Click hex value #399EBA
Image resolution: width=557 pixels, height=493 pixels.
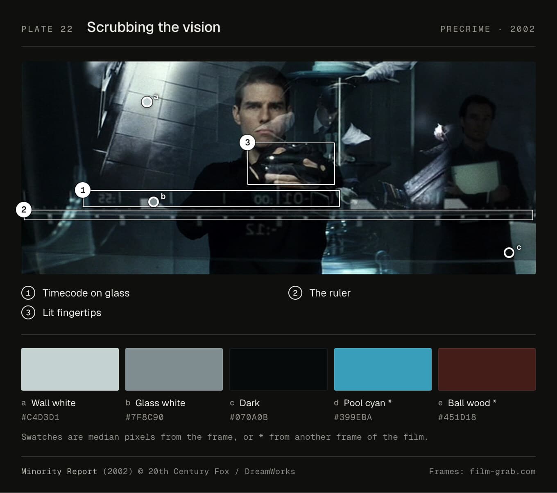(x=353, y=417)
